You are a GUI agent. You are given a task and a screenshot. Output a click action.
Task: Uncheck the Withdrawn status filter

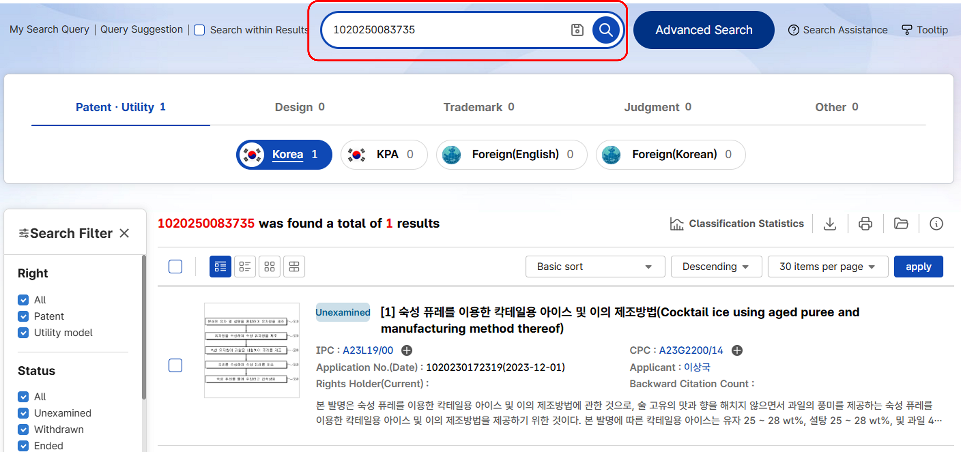23,429
